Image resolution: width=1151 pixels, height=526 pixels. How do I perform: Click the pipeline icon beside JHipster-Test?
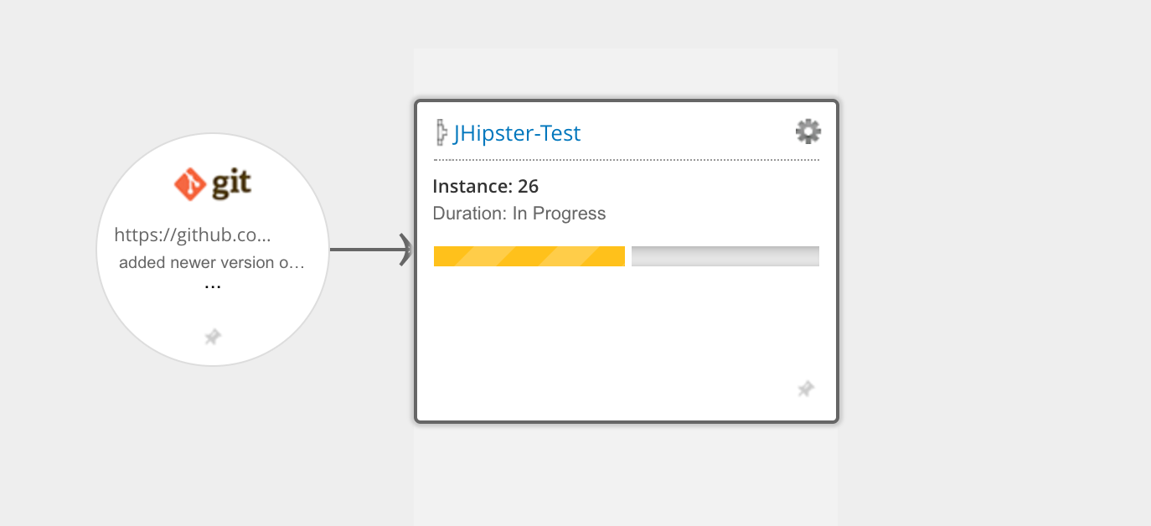441,133
